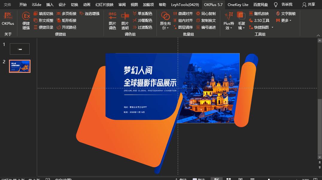This screenshot has height=180, width=322.
Task: Select slide 1 thumbnail in the panel
Action: 19,49
